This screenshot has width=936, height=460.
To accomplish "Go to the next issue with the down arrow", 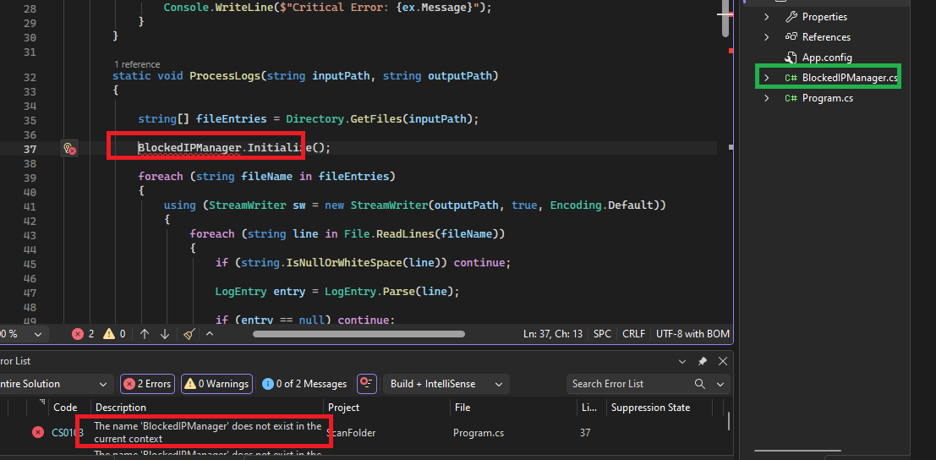I will tap(165, 334).
